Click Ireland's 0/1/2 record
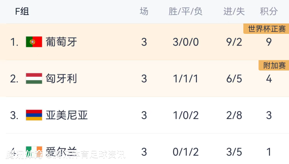The height and width of the screenshot is (164, 289). 186,152
